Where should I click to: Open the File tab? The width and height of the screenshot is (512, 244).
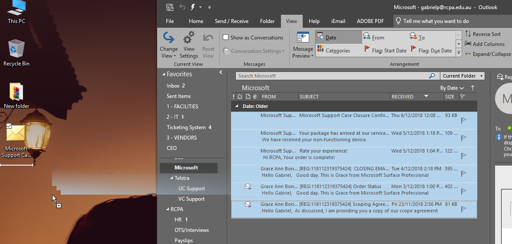[x=170, y=21]
